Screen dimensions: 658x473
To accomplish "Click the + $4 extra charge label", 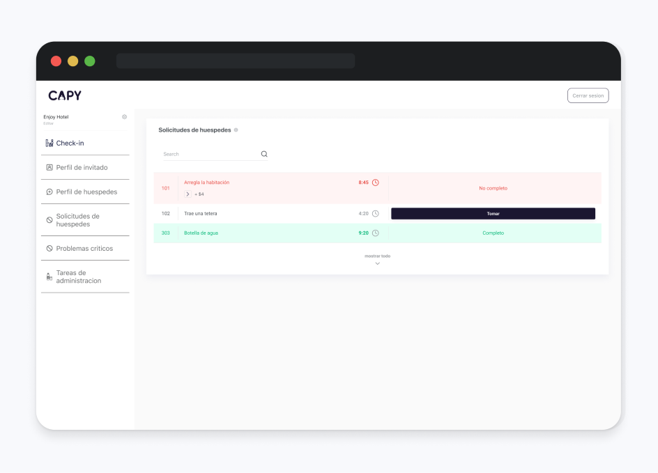I will click(x=199, y=194).
